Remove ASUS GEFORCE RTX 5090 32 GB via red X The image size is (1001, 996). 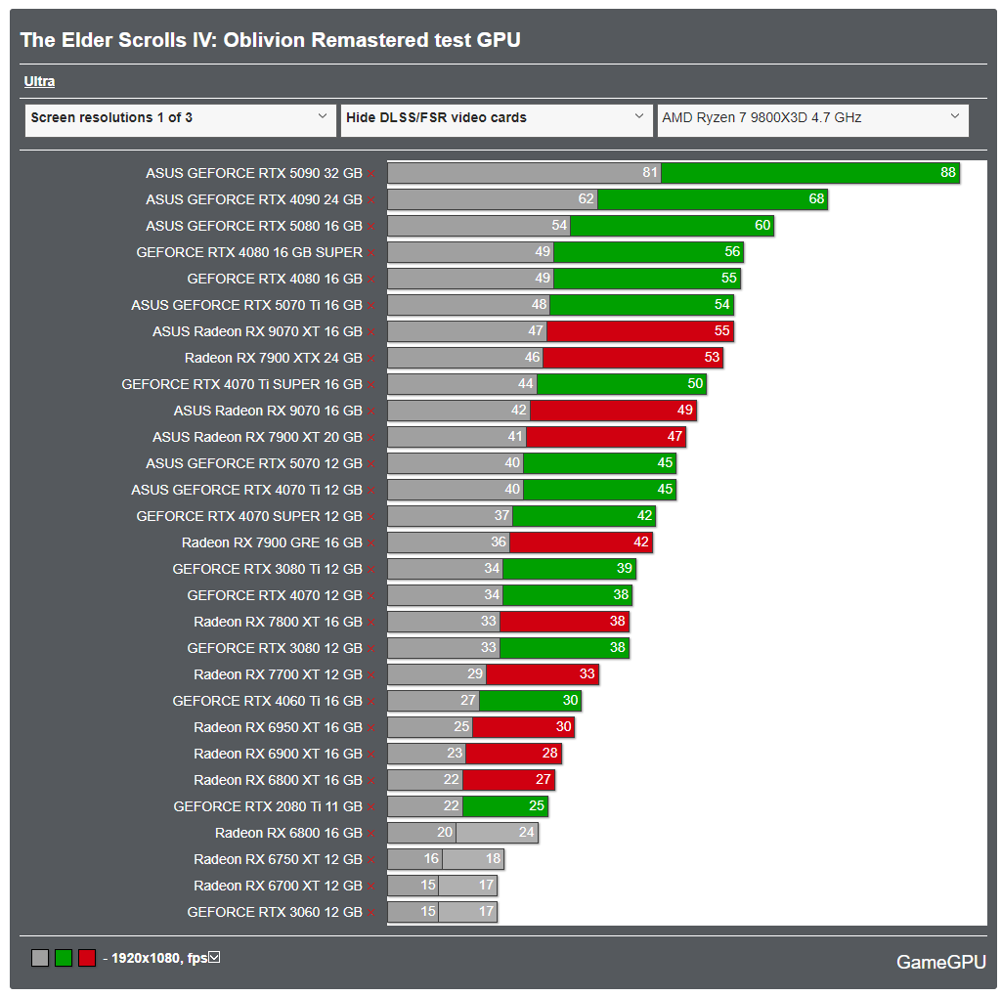tap(371, 174)
